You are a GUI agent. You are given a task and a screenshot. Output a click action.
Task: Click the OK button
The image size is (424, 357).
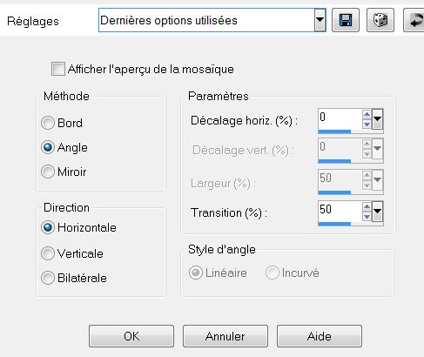pos(131,336)
